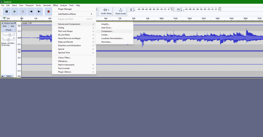This screenshot has width=263, height=137.
Task: Expand Plugin Alliance submenu
Action: pyautogui.click(x=74, y=72)
